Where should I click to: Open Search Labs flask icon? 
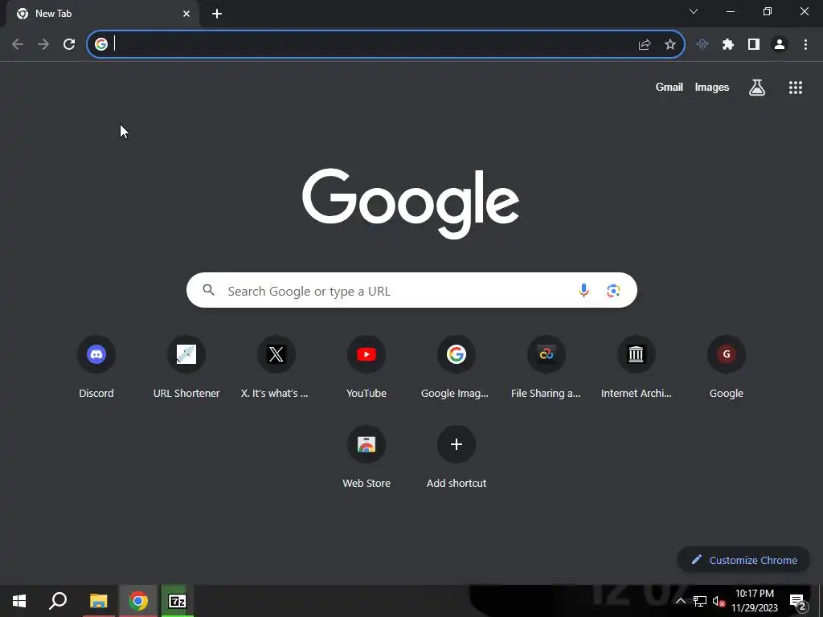[757, 87]
